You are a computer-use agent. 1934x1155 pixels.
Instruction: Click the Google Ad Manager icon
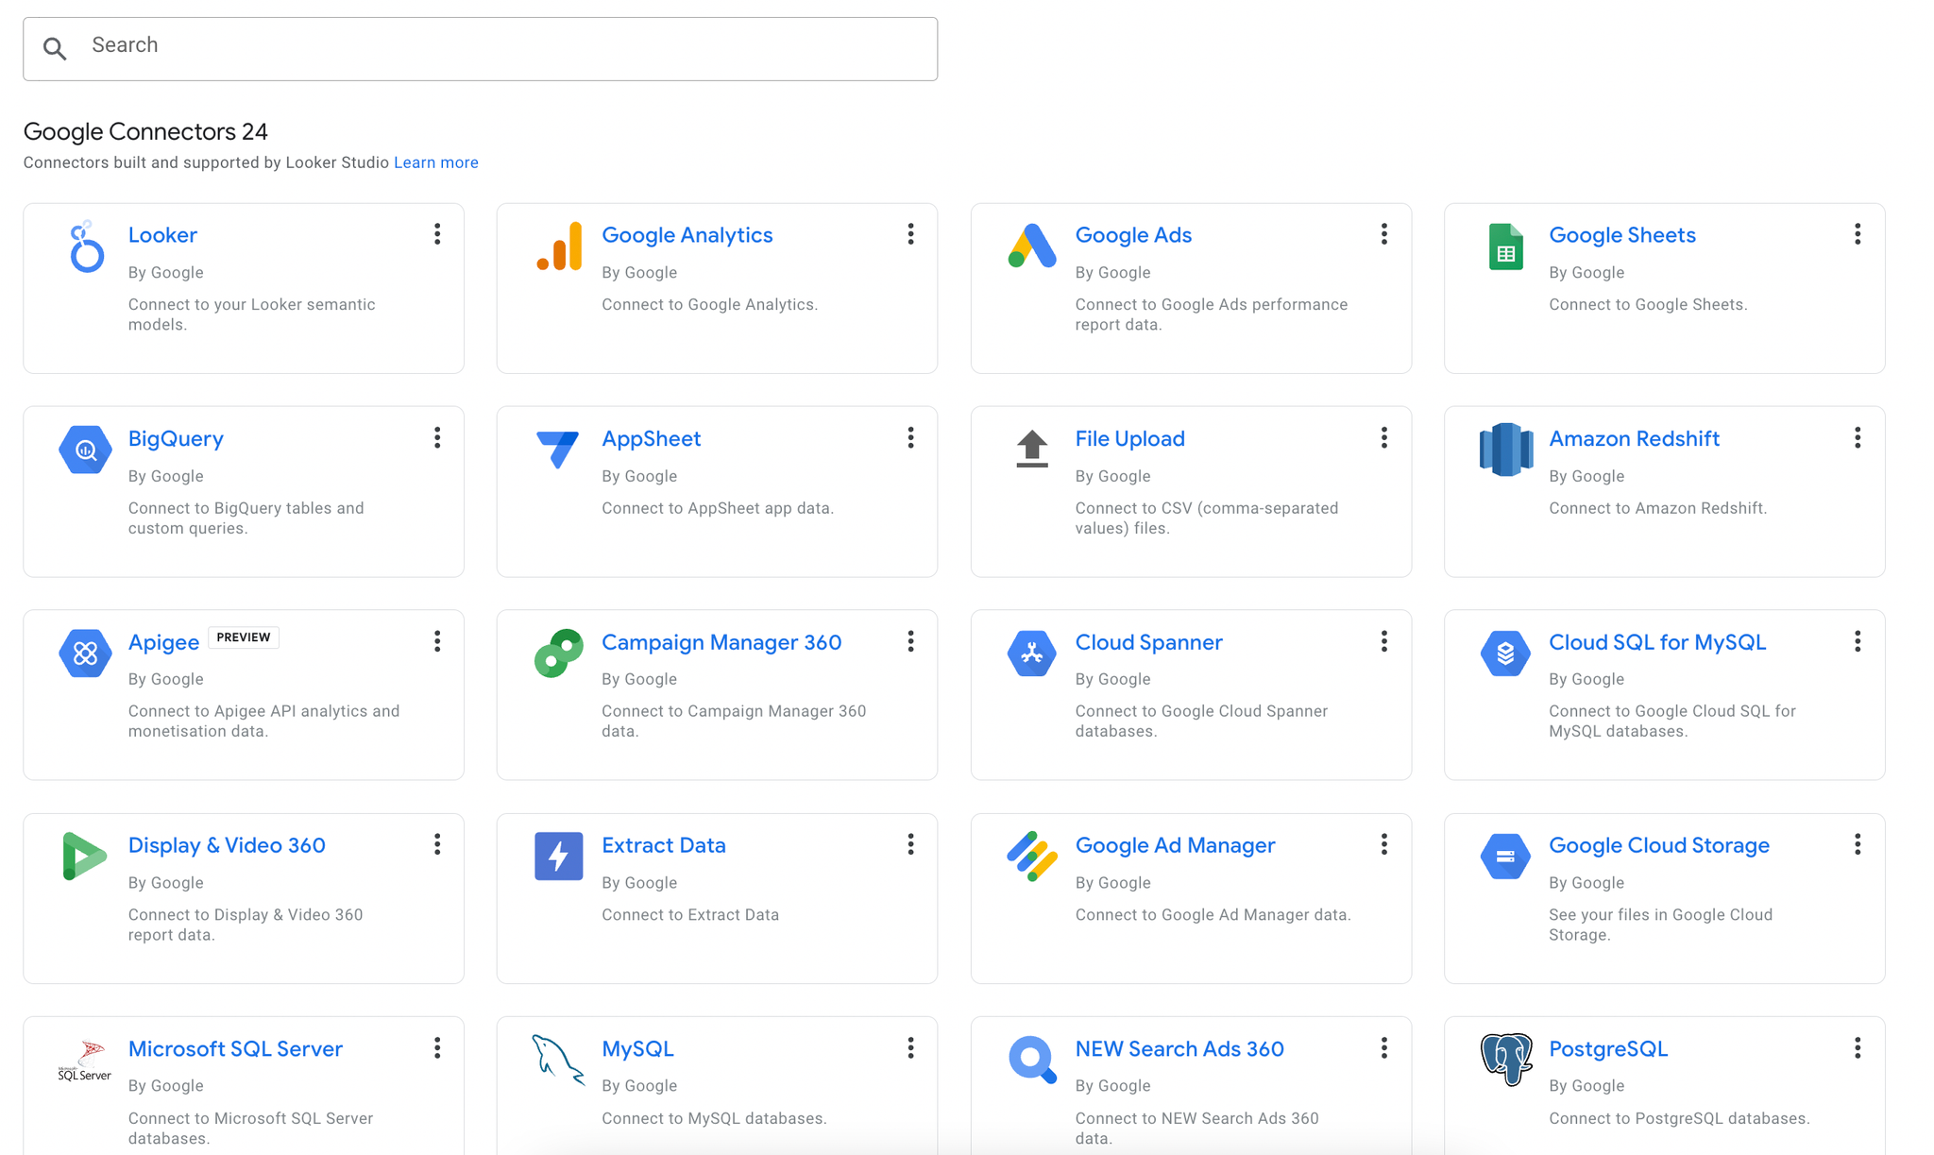coord(1032,857)
